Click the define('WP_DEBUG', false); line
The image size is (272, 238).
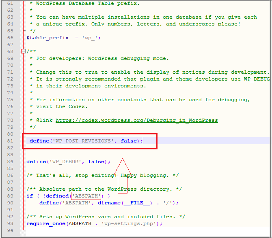(x=68, y=161)
